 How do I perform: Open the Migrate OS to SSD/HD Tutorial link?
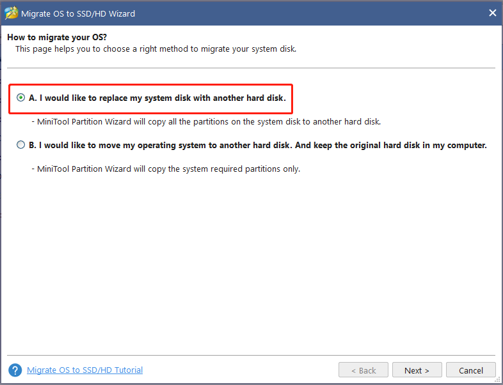coord(84,370)
